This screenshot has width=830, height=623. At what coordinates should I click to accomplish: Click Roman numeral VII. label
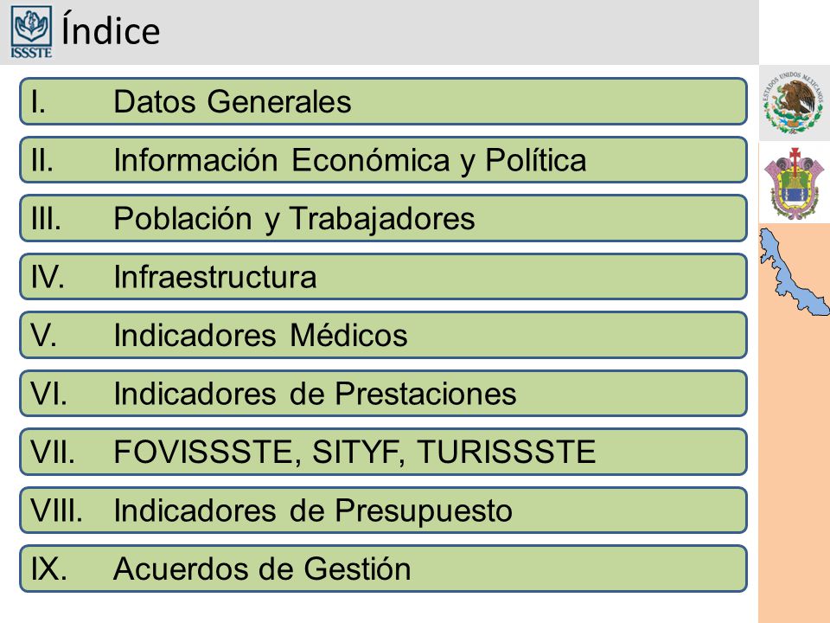53,452
